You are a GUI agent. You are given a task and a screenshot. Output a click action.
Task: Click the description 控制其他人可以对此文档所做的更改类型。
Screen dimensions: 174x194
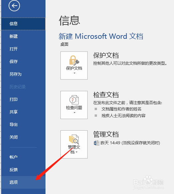click(130, 63)
